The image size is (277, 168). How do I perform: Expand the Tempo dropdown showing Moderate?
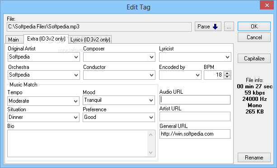75,101
